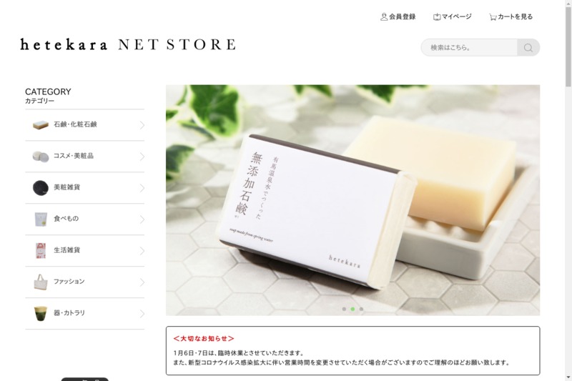
Task: Select the tote bag ファッション thumbnail
Action: point(41,282)
